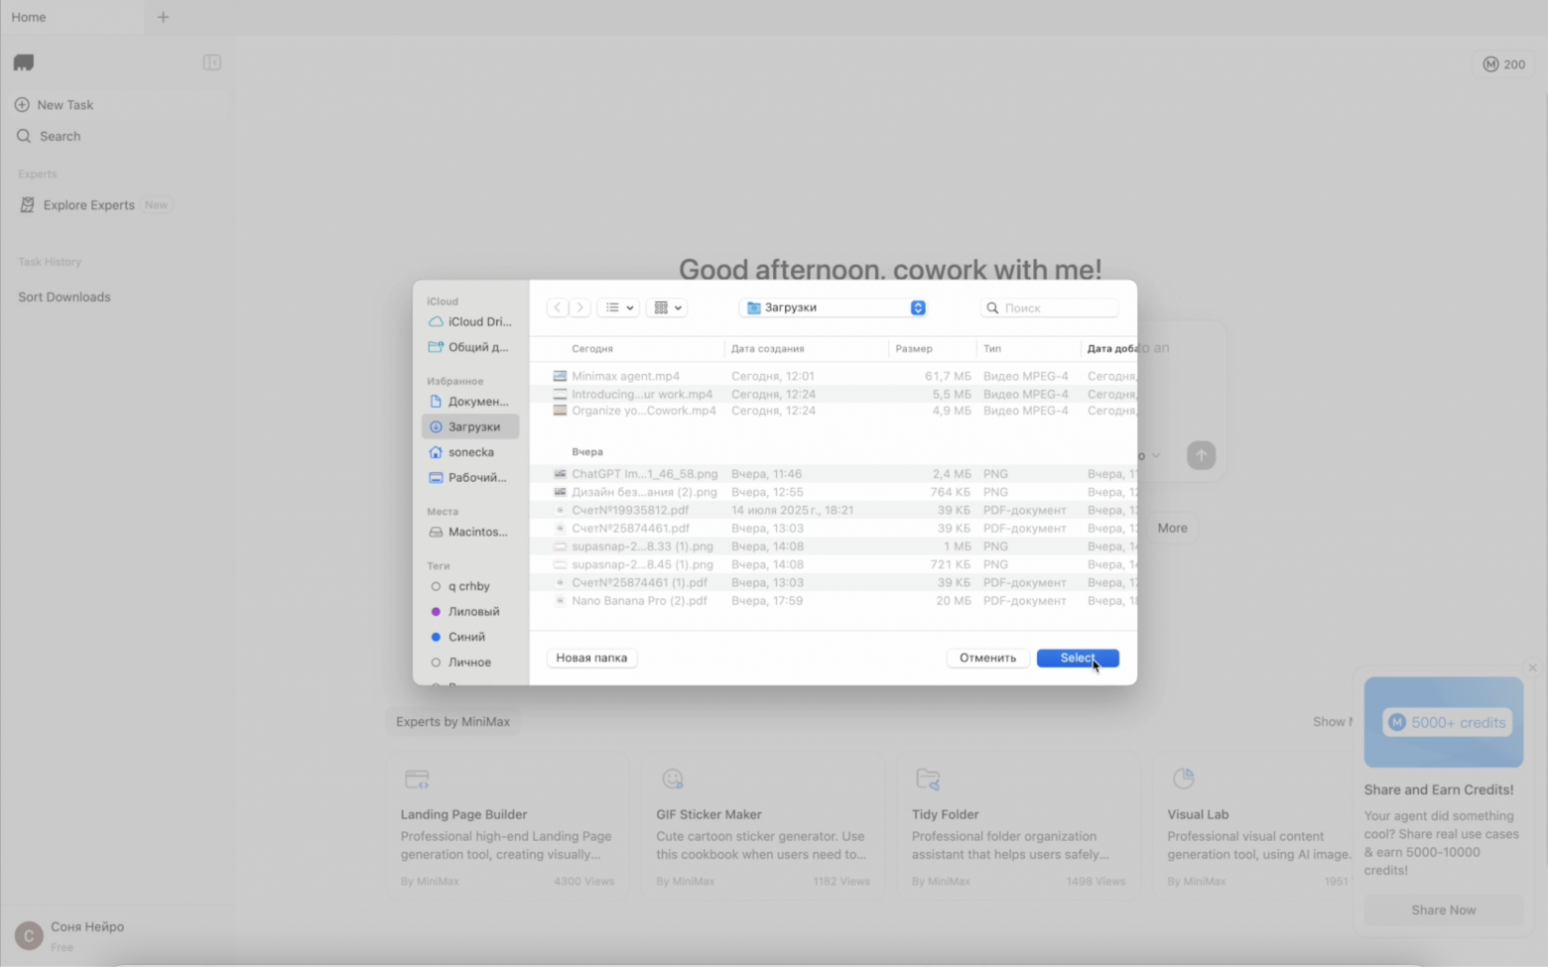Open the Sort Downloads task history item

(64, 297)
